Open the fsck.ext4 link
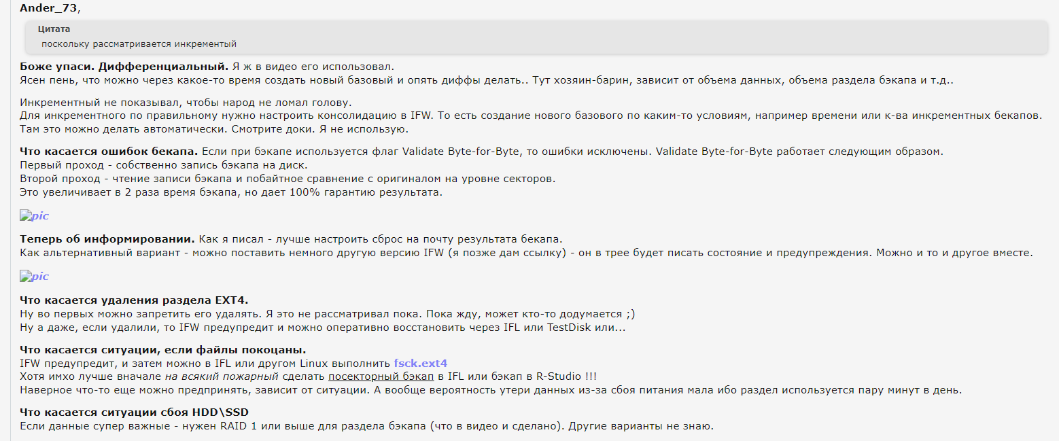 (x=420, y=363)
